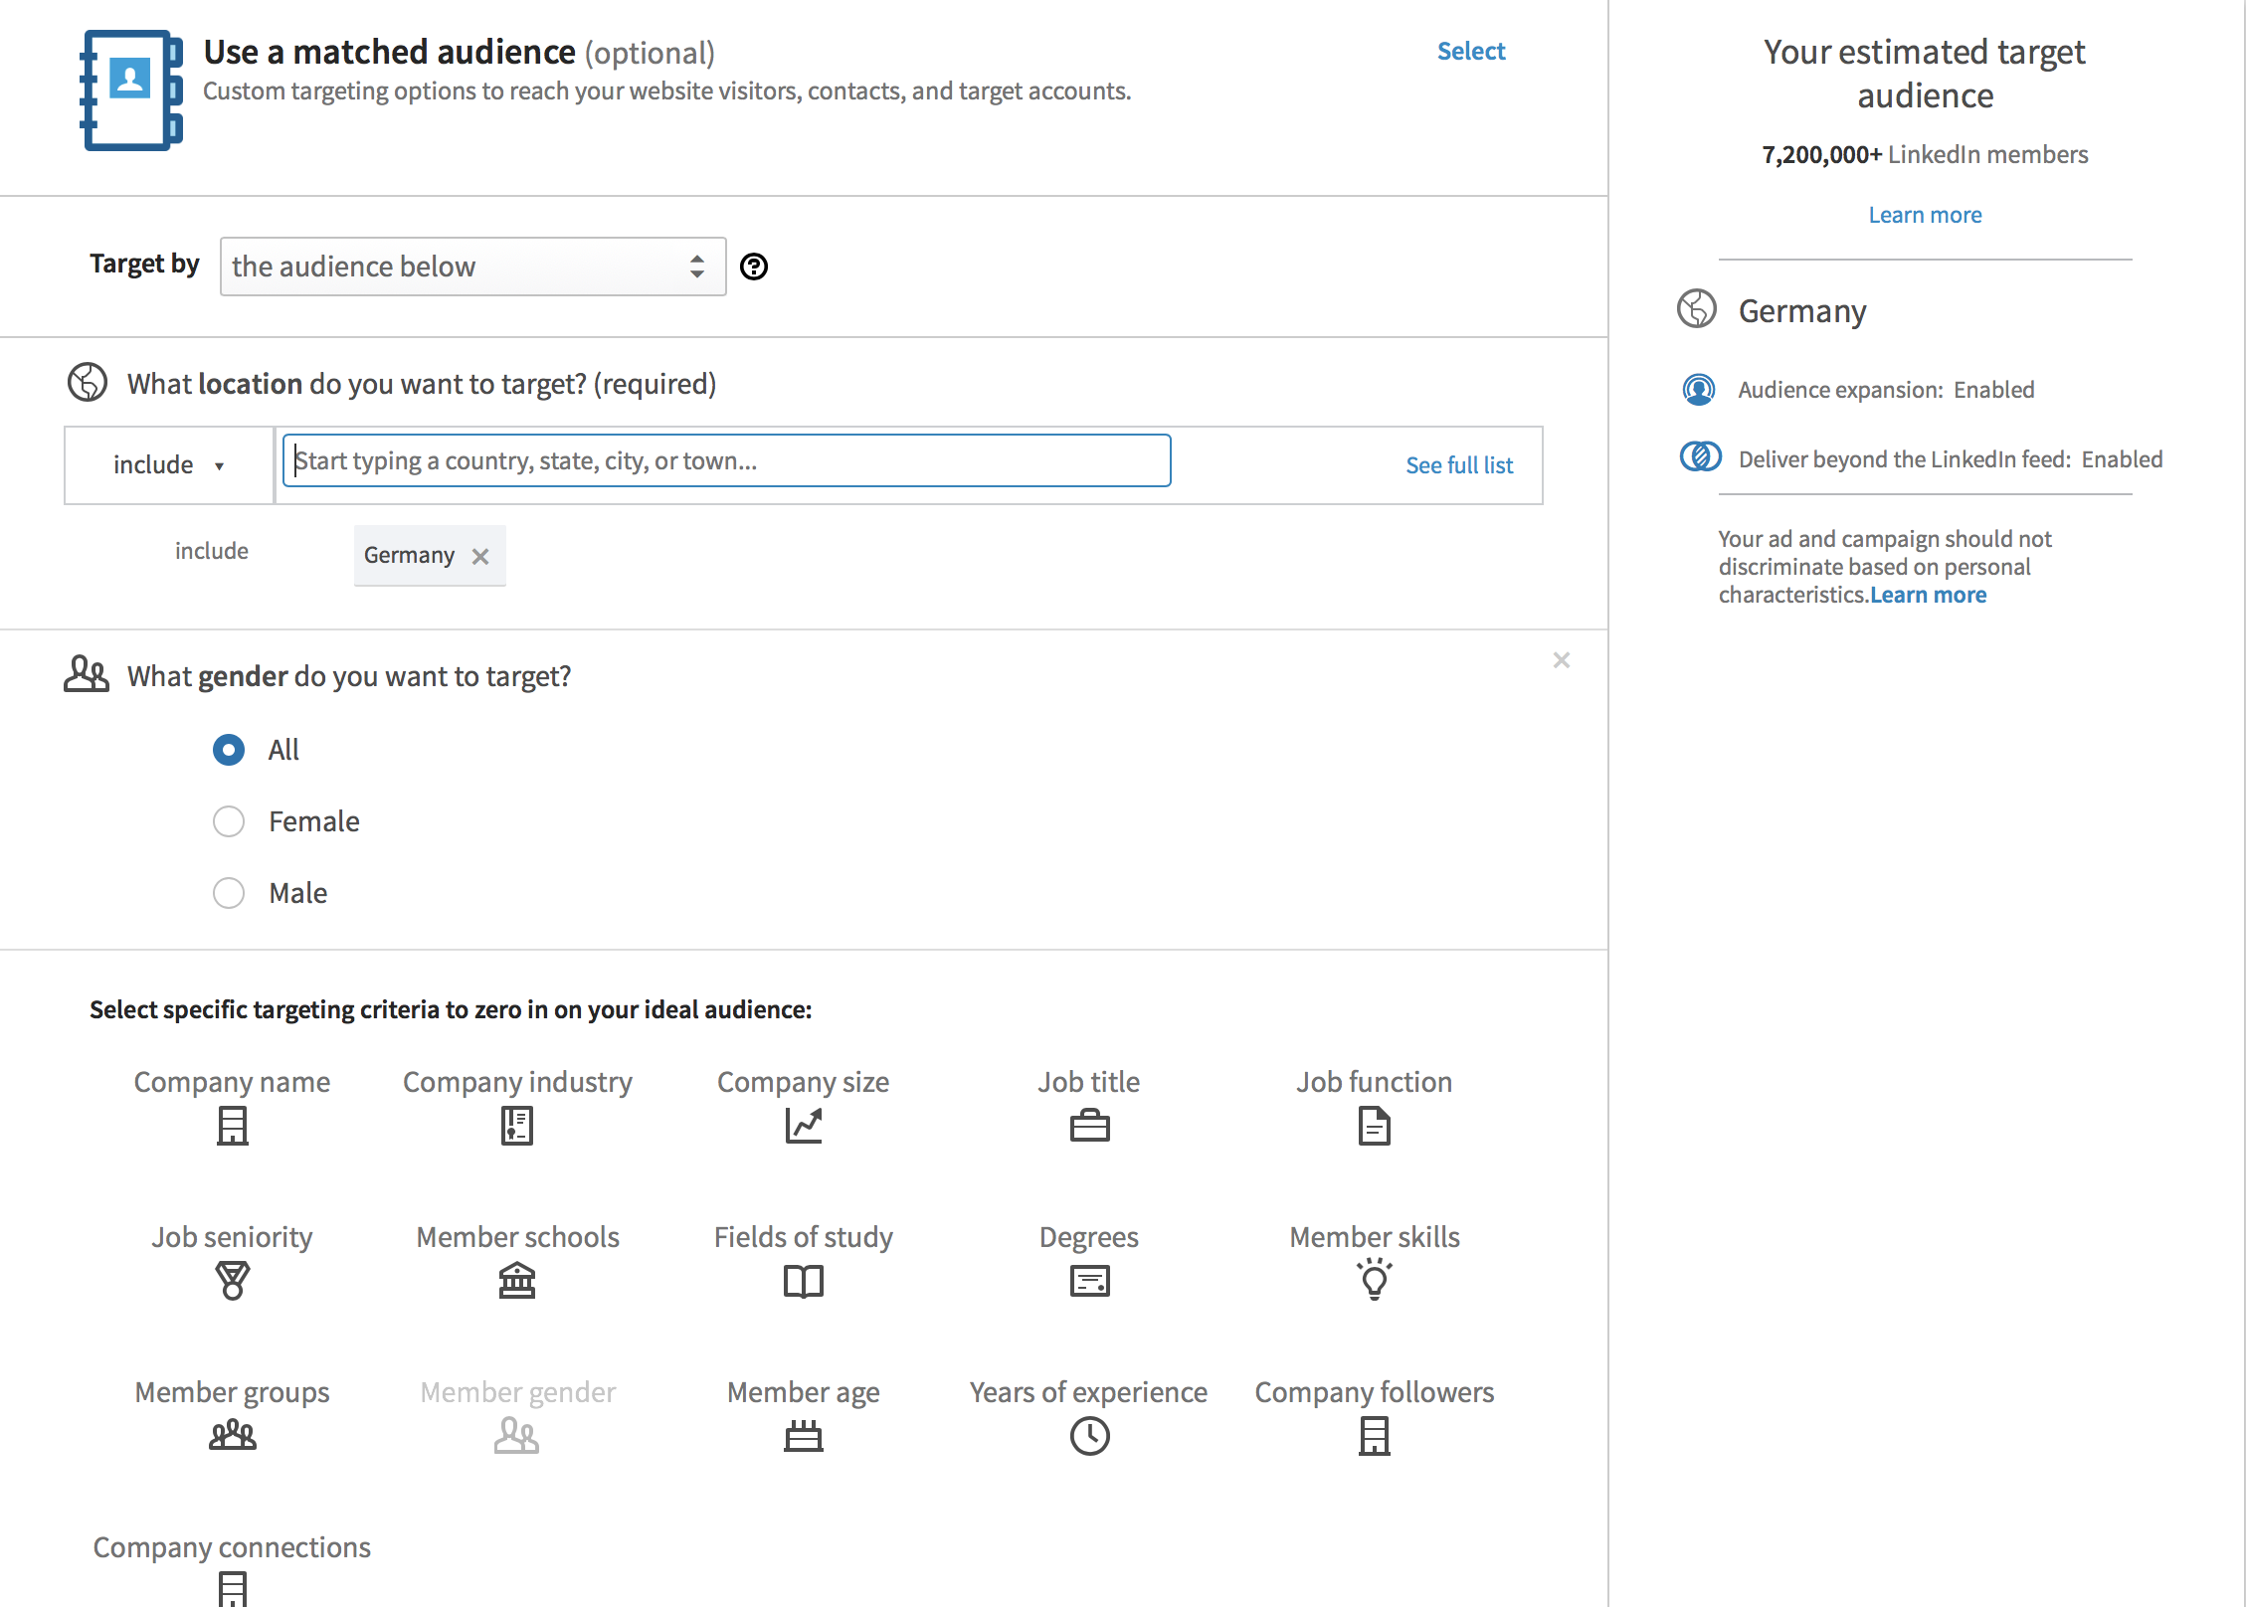Pick the Male radio button
This screenshot has height=1607, width=2246.
pos(229,893)
